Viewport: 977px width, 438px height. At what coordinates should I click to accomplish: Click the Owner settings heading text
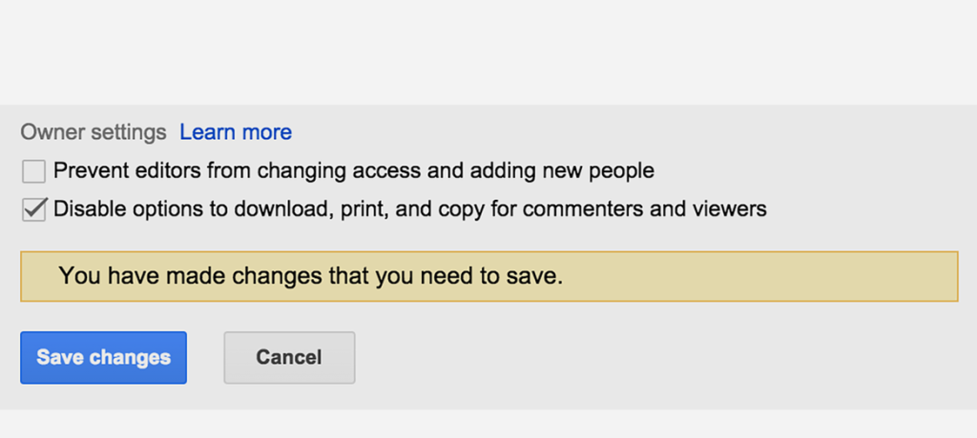click(94, 132)
